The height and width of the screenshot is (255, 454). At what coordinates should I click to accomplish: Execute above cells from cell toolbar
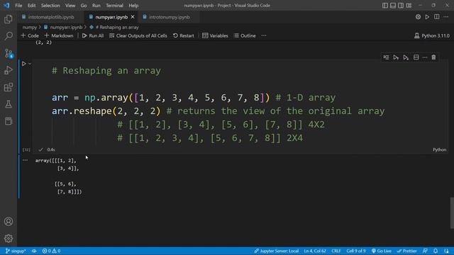coord(396,57)
